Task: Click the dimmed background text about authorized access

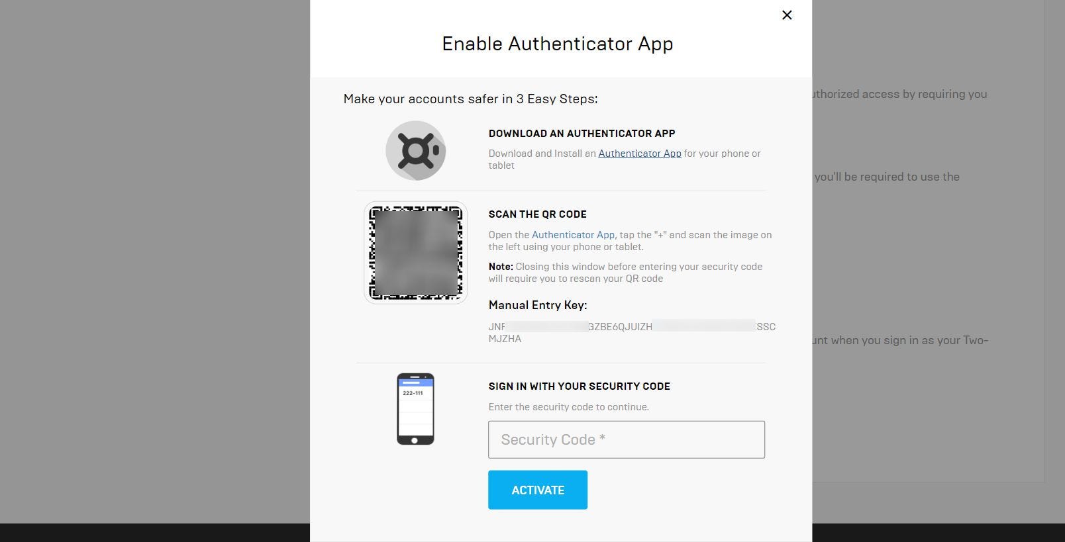Action: (x=900, y=94)
